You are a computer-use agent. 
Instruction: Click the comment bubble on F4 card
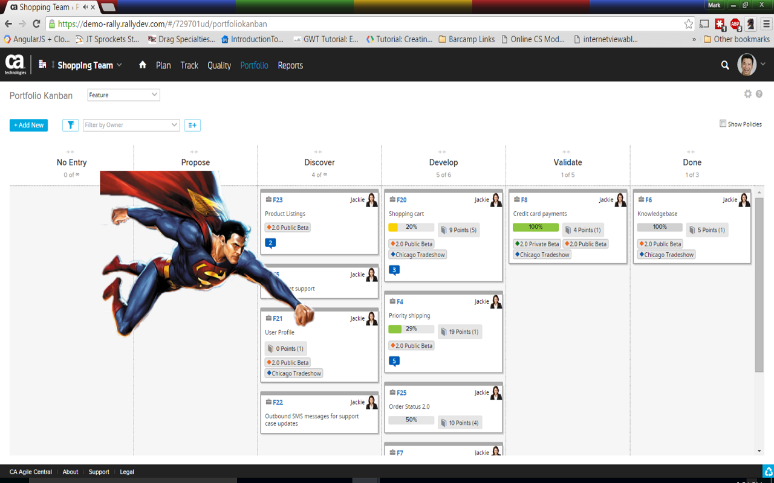[394, 361]
